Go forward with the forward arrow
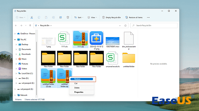Viewport: 199px width, 111px height. (x=21, y=25)
